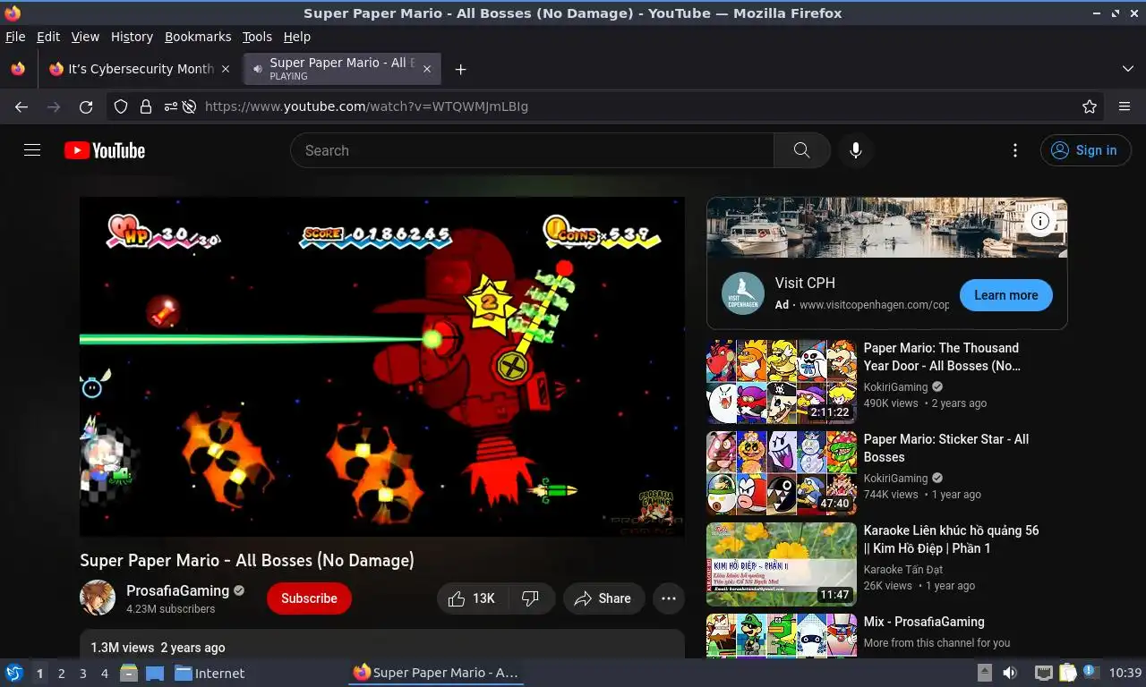The height and width of the screenshot is (687, 1146).
Task: Click the search magnifier button
Action: click(801, 150)
